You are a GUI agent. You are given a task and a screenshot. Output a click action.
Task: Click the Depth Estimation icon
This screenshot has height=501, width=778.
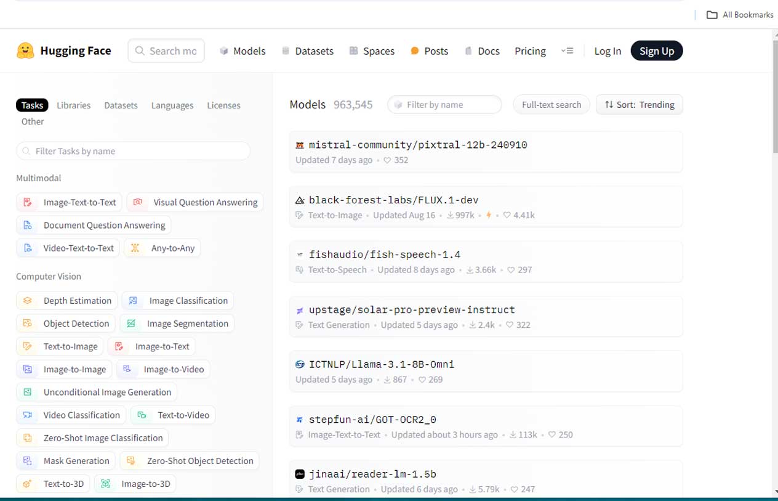28,301
